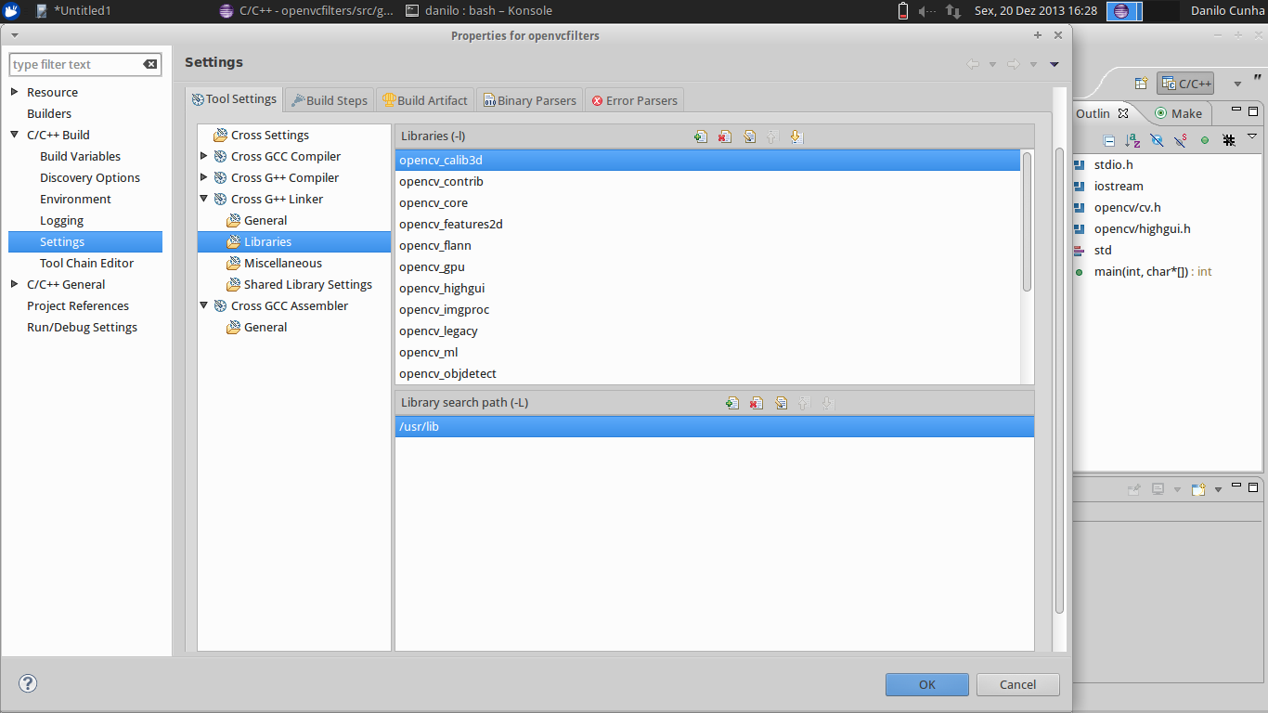
Task: Expand the Resource tree node
Action: click(15, 92)
